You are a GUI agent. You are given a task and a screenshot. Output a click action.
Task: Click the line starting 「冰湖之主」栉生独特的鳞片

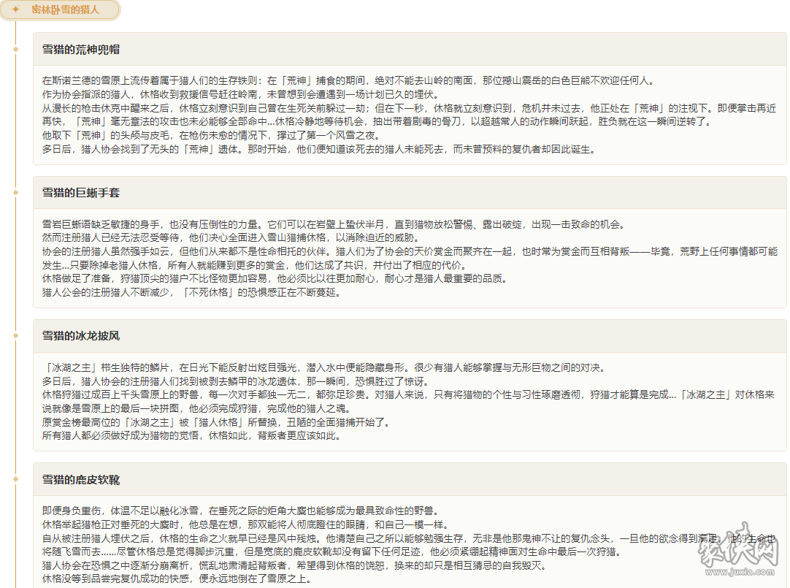tap(324, 368)
